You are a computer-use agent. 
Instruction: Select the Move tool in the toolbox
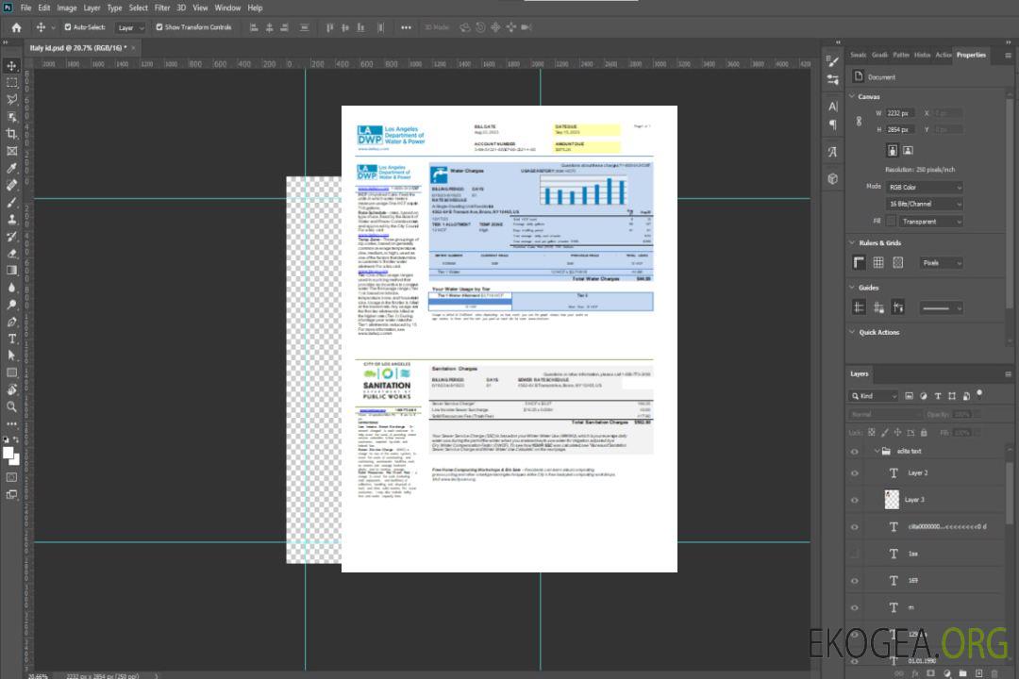(x=12, y=66)
